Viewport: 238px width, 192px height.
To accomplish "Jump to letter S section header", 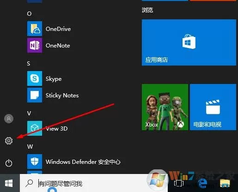I will pyautogui.click(x=29, y=63).
